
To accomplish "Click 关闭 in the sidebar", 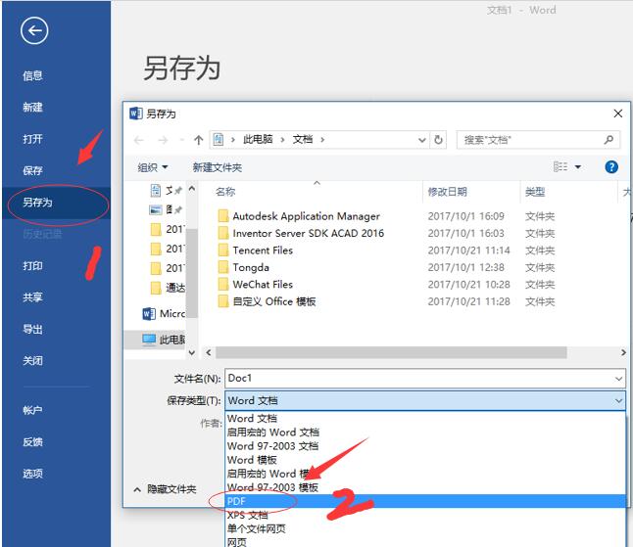I will [32, 360].
